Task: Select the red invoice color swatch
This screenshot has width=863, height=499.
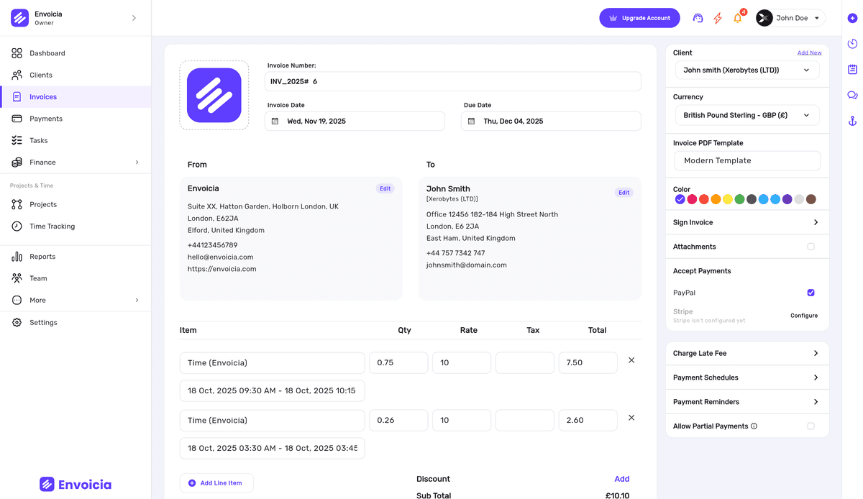Action: click(x=693, y=199)
